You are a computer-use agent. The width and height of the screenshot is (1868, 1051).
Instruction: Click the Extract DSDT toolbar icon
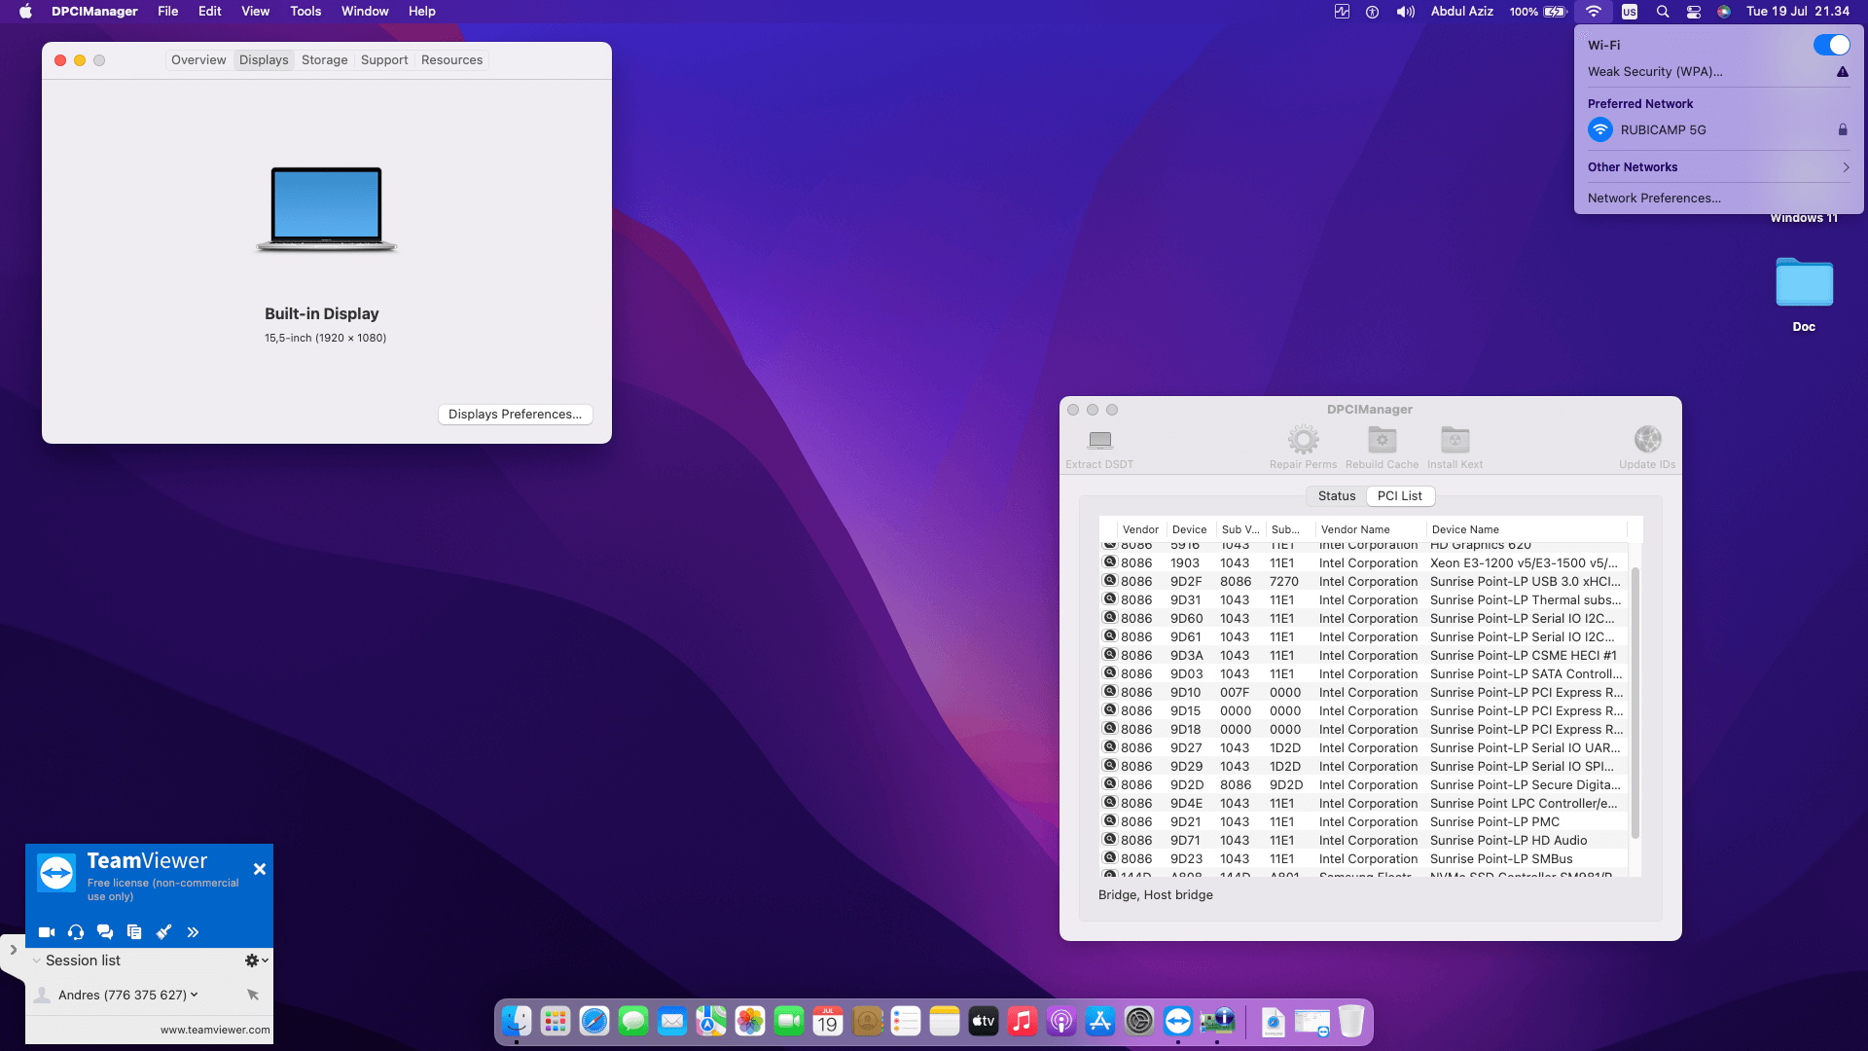(1099, 440)
